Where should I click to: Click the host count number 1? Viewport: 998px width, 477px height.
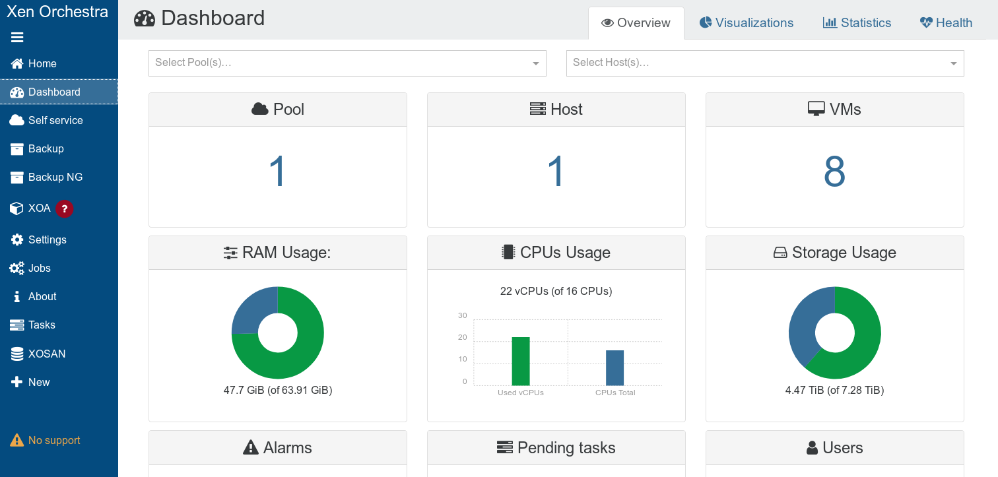pos(556,172)
